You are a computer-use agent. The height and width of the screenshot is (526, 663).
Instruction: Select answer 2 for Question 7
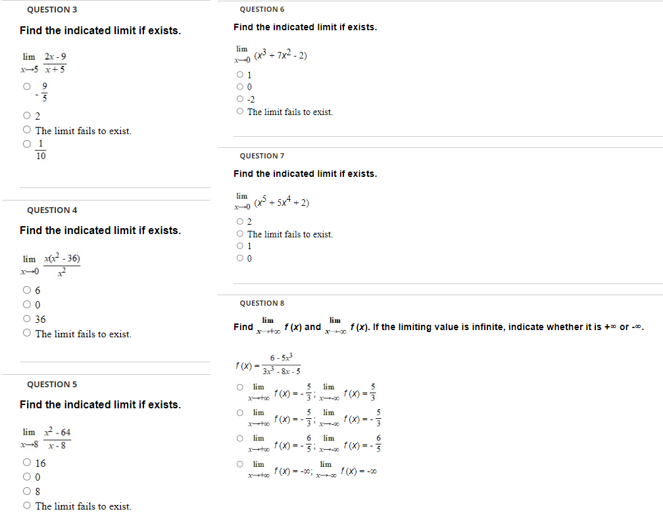pyautogui.click(x=239, y=221)
